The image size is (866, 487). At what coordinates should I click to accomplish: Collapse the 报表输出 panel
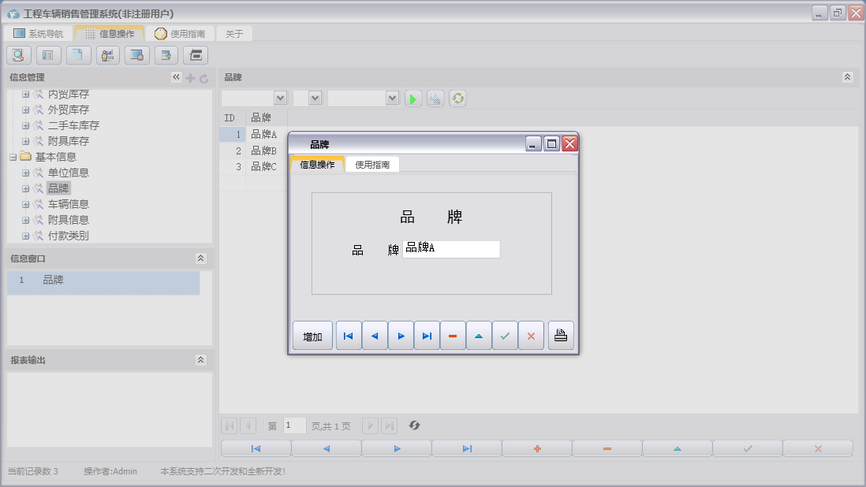[x=200, y=360]
